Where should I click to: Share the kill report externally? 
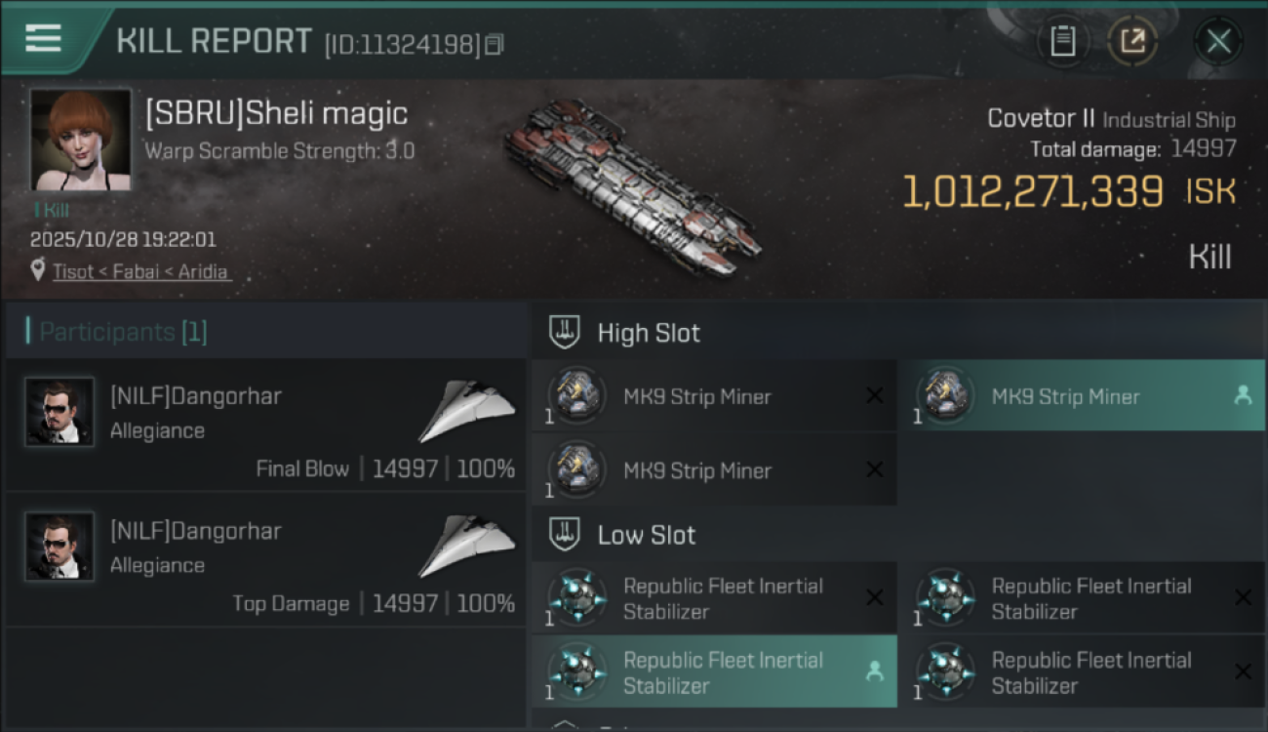click(x=1132, y=41)
